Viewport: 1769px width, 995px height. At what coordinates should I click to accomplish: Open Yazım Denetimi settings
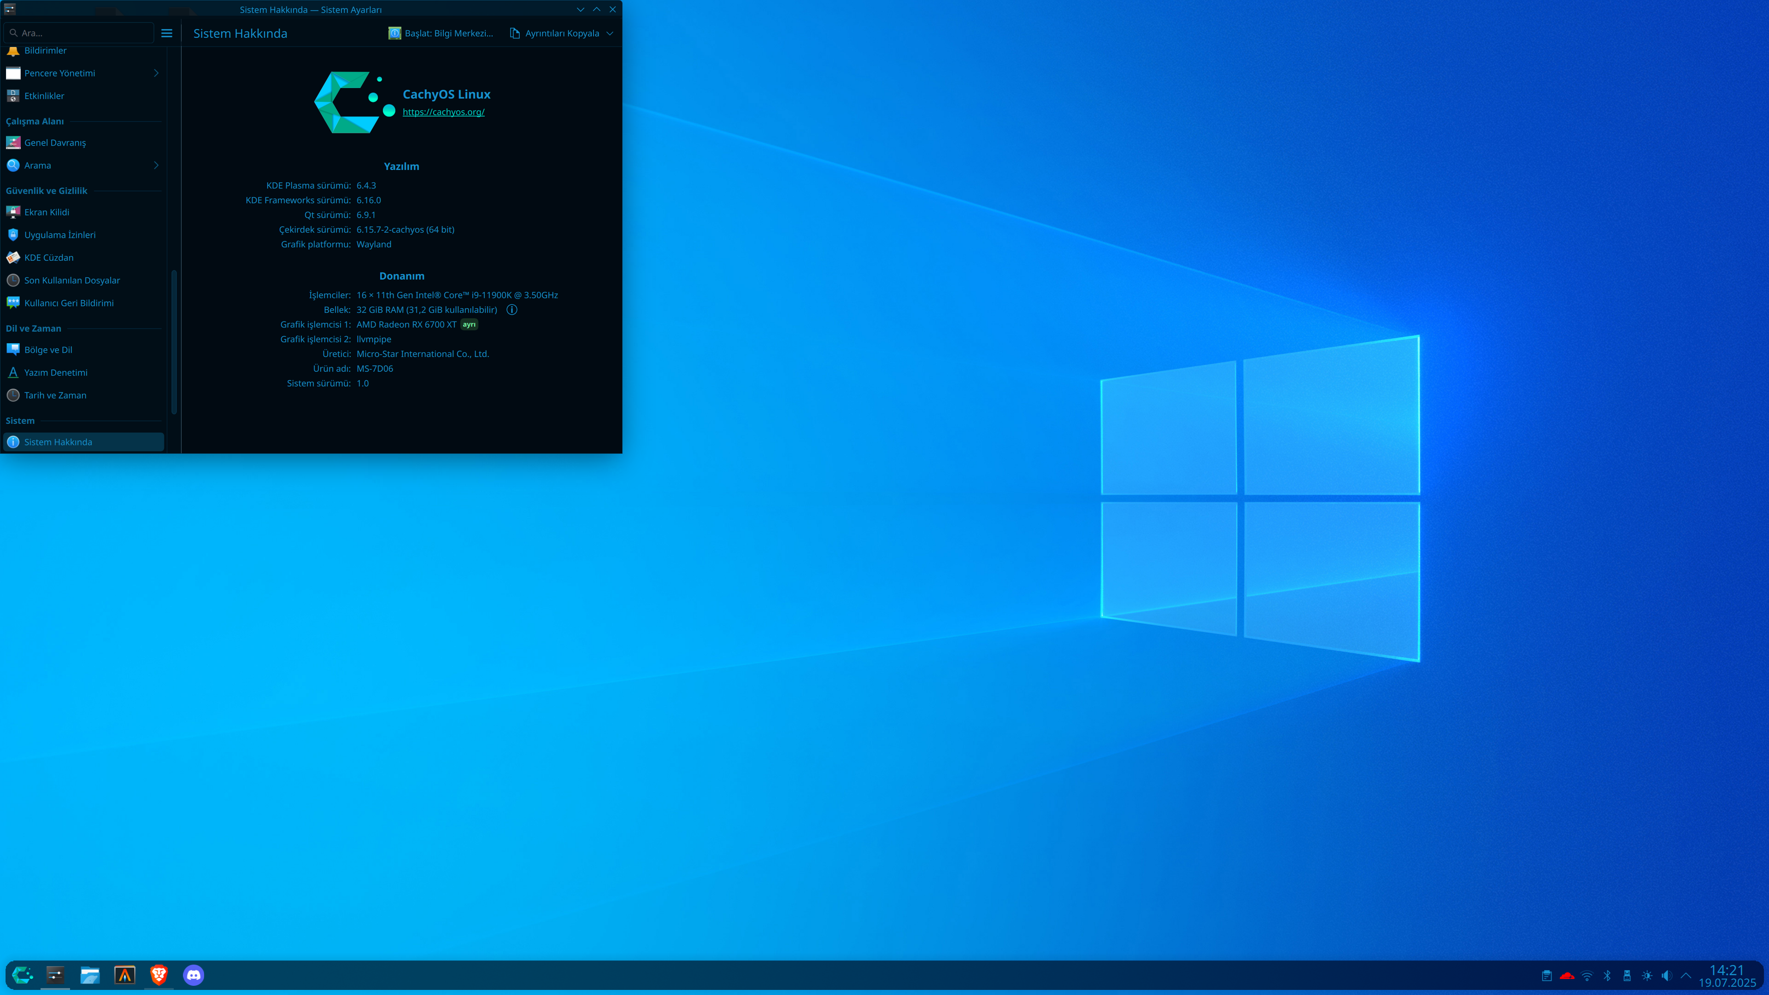click(x=84, y=372)
